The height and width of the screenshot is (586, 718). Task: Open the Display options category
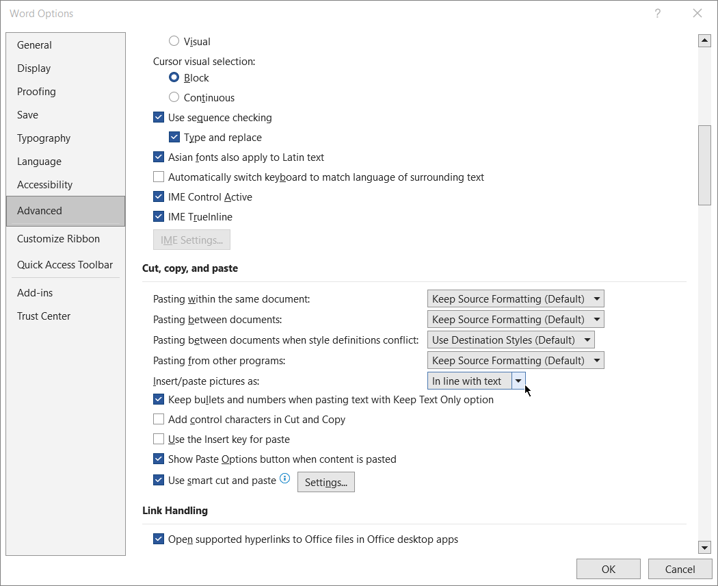click(66, 68)
